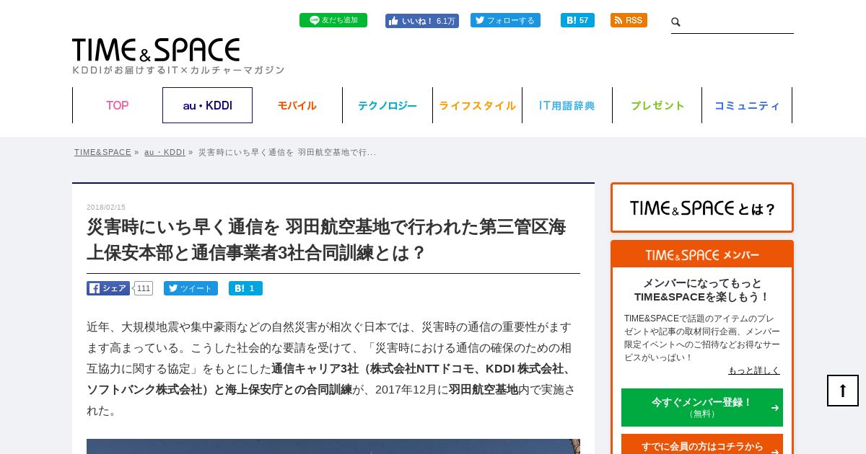866x454 pixels.
Task: Open the IT用語辞典 navigation tab
Action: pyautogui.click(x=567, y=105)
